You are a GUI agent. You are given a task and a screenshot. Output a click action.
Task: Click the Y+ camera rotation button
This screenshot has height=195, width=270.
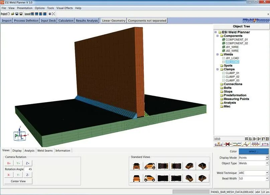(x=18, y=163)
